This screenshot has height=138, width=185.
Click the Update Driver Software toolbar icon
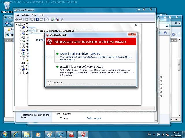[x=53, y=19]
